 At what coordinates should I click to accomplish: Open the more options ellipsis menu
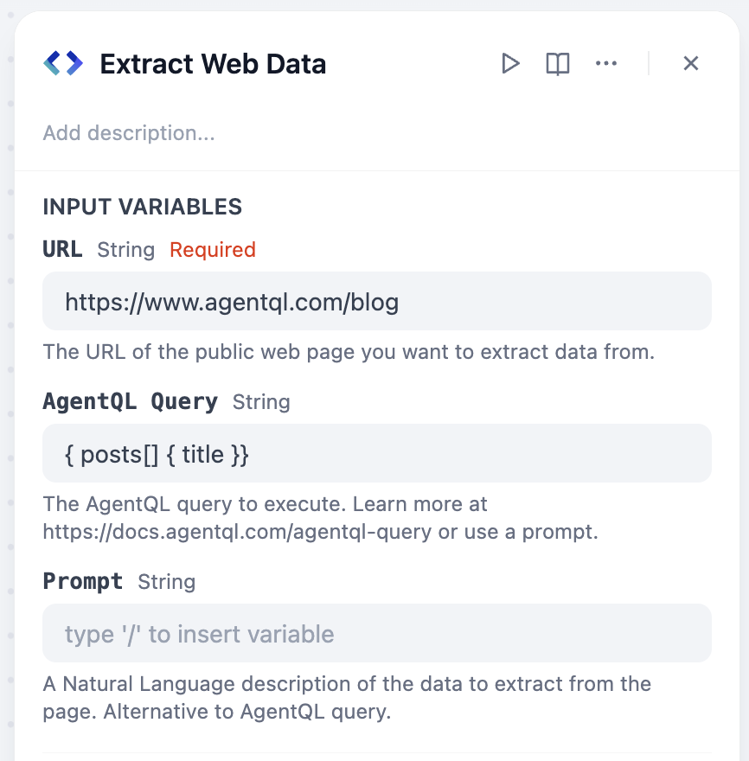(606, 63)
